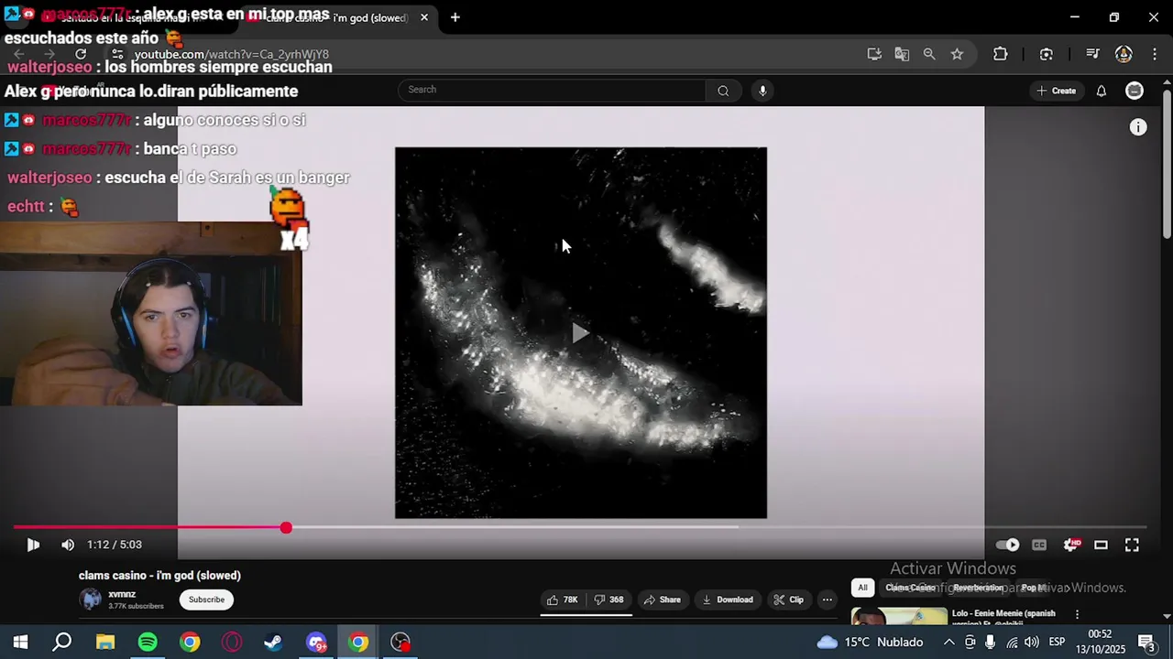1173x659 pixels.
Task: Select the All filter chip
Action: tap(862, 588)
